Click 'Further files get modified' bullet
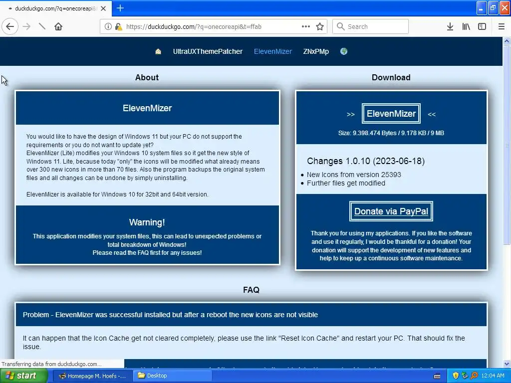This screenshot has height=383, width=511. [x=346, y=183]
